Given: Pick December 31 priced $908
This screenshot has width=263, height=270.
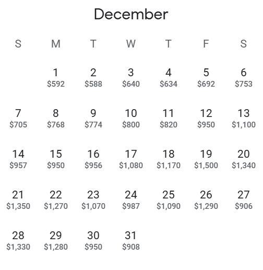Looking at the screenshot, I should (x=131, y=241).
